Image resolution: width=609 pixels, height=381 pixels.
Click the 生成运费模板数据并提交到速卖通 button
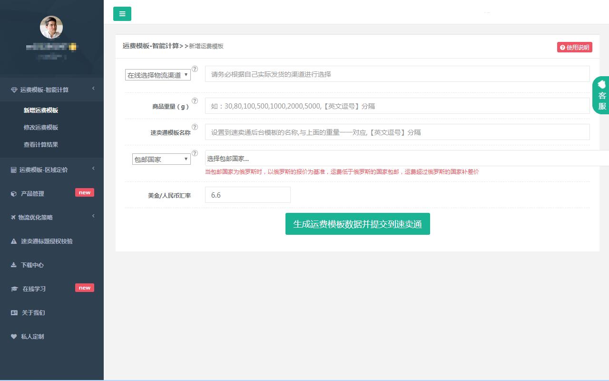357,224
